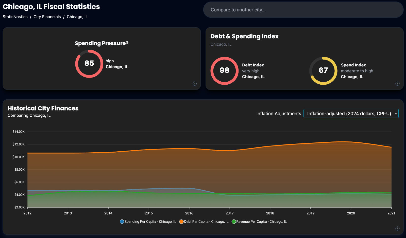
Task: Click the Historical City Finances heading
Action: point(43,108)
